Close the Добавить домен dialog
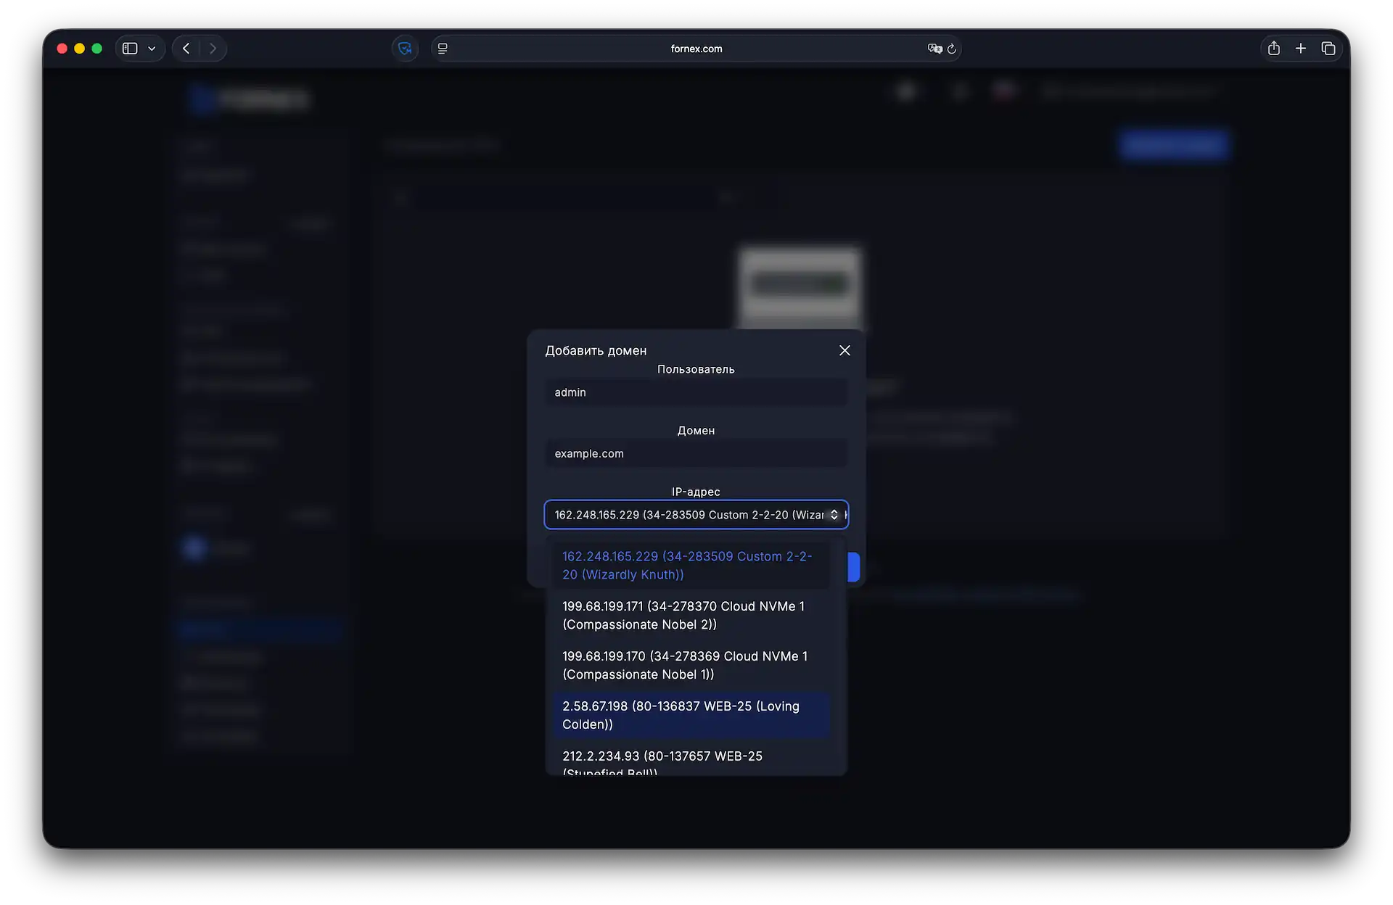1393x905 pixels. [845, 350]
